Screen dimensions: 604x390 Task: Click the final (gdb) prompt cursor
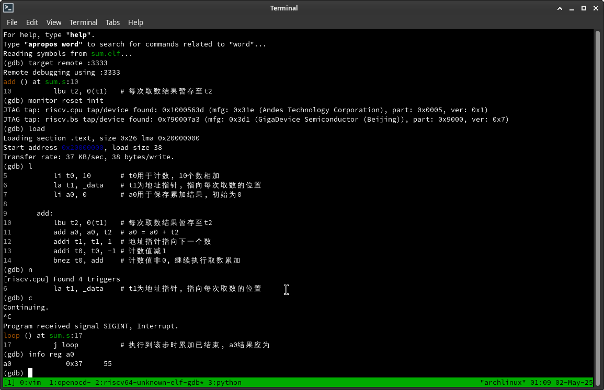(30, 373)
